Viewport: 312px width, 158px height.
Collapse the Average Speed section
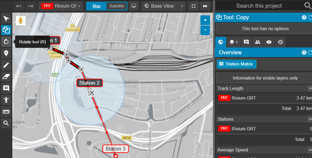[x=310, y=150]
